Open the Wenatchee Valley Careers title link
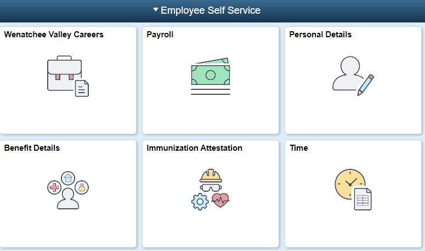Screen dimensions: 425x251 (x=54, y=35)
